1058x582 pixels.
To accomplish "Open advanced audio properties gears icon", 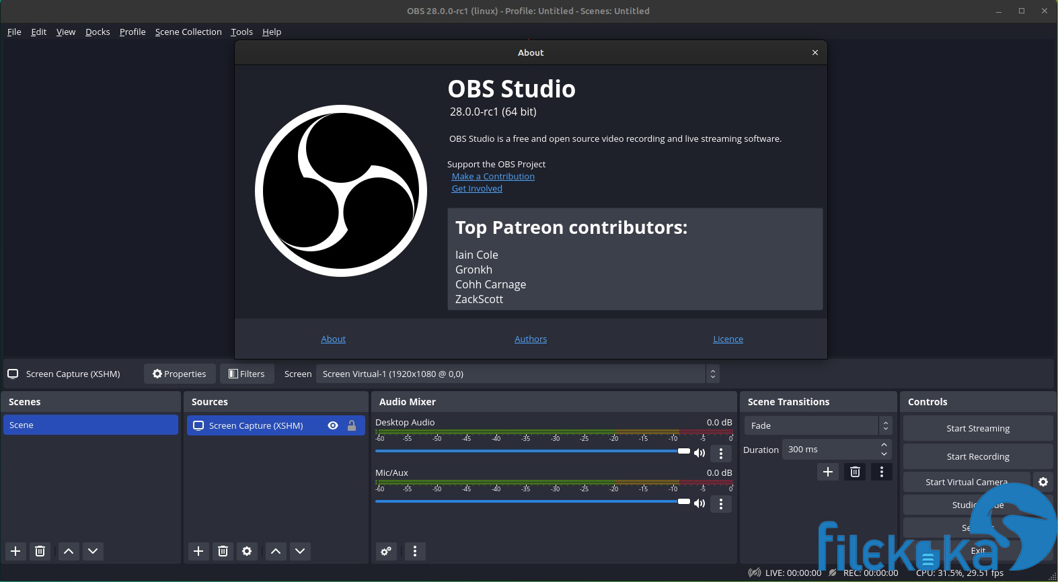I will tap(386, 551).
